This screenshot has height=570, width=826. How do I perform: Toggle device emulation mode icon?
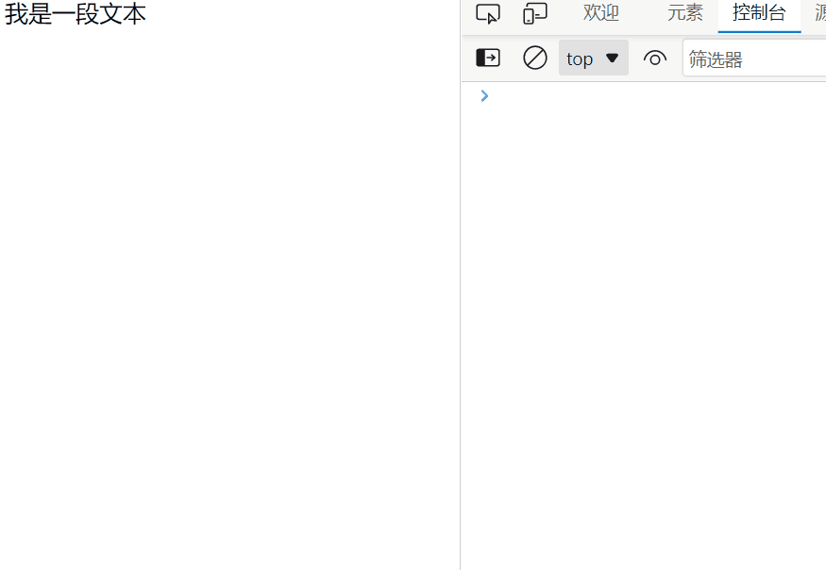[x=534, y=14]
